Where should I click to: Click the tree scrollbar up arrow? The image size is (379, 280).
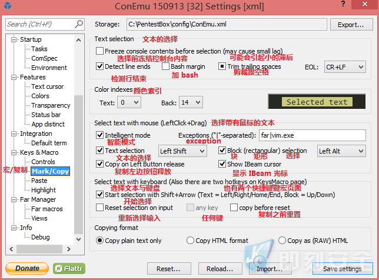78,40
